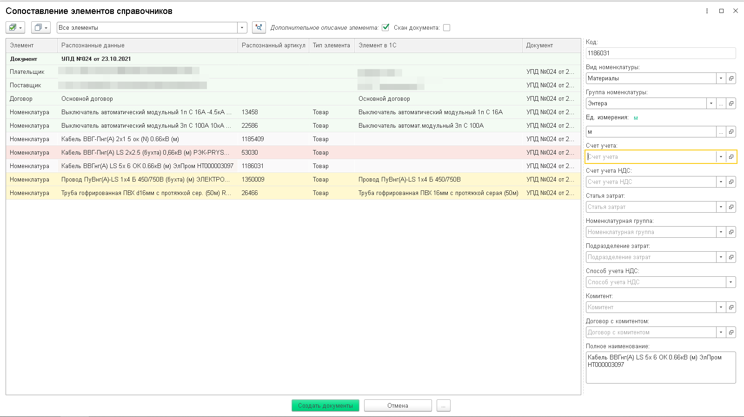Click the Документ column header
Screen dimensions: 744x417
point(551,46)
